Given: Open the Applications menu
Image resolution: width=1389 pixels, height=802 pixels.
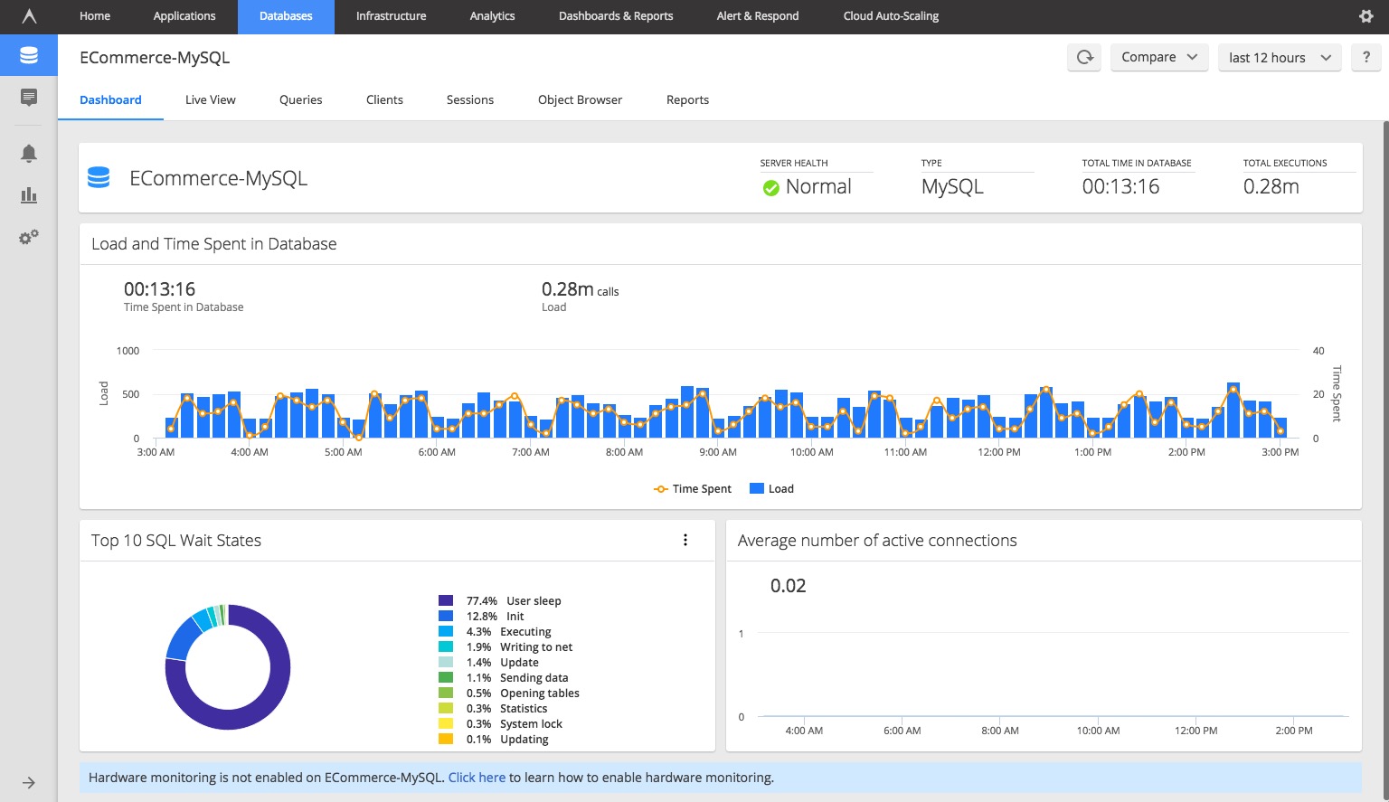Looking at the screenshot, I should (184, 16).
